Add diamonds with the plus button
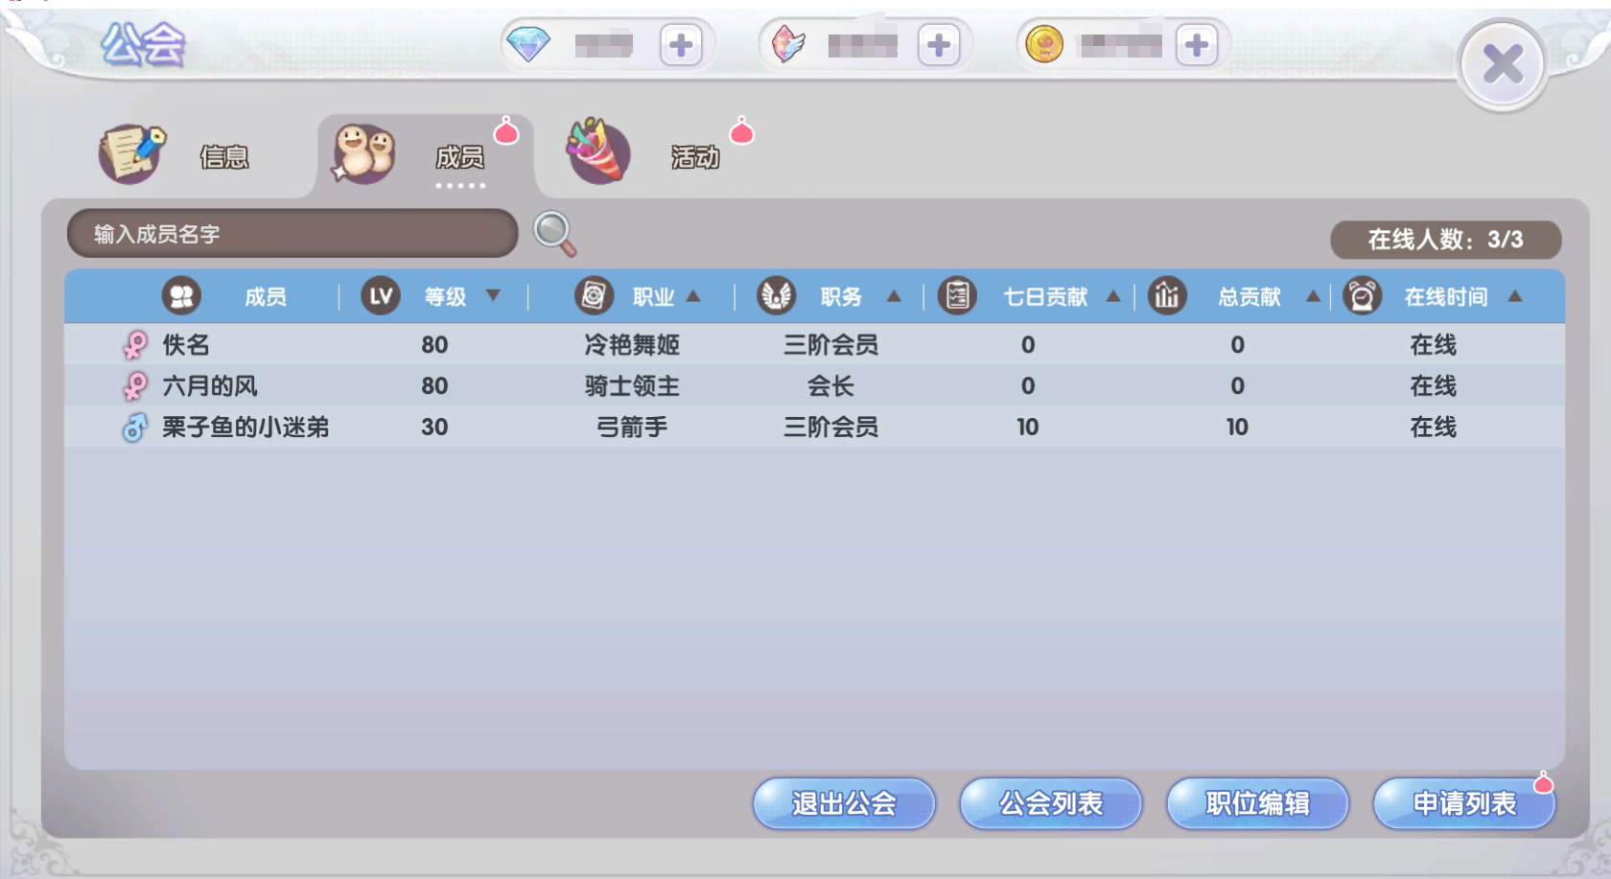Viewport: 1611px width, 879px height. pos(681,45)
